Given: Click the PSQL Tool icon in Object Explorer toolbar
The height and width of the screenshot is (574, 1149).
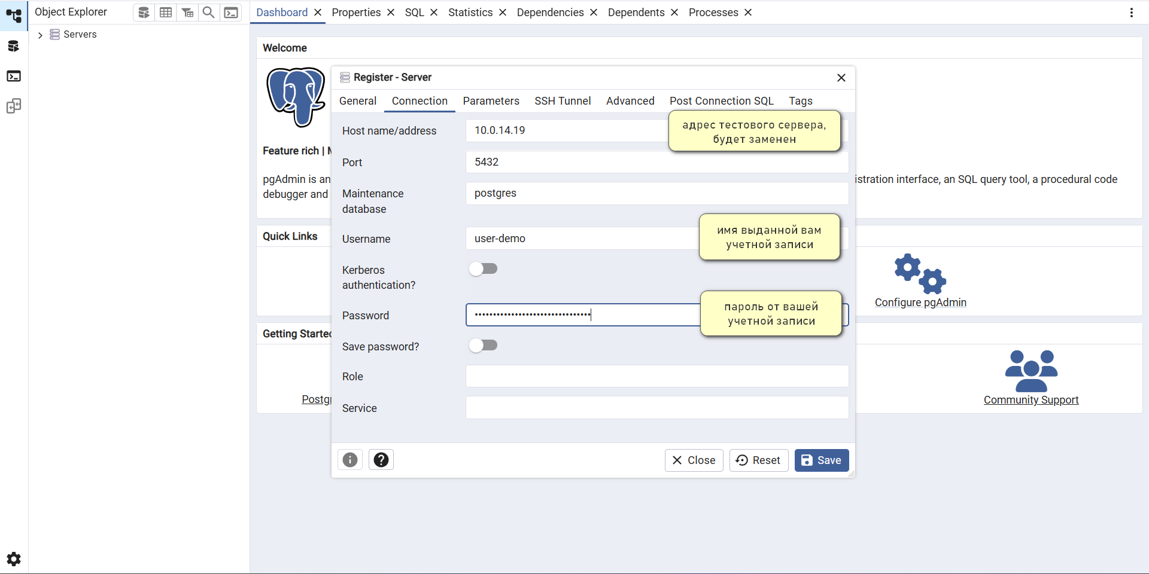Looking at the screenshot, I should click(x=231, y=13).
